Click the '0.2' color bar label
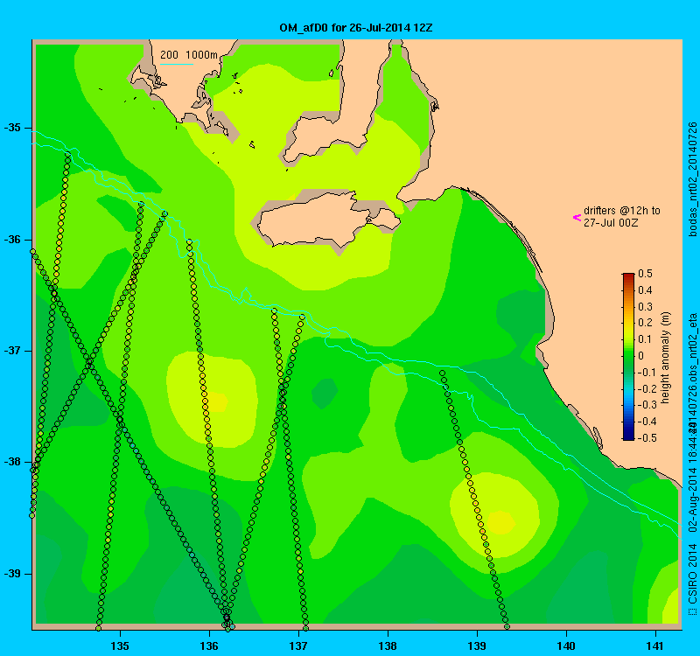 pyautogui.click(x=645, y=323)
